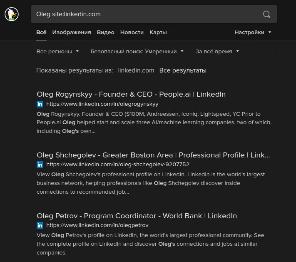Click LinkedIn icon beside oleg-shchegolev URL
Viewport: 296px width, 262px height.
click(x=40, y=165)
